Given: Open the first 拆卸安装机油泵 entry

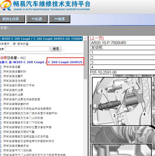Looking at the screenshot, I should coord(13,90).
